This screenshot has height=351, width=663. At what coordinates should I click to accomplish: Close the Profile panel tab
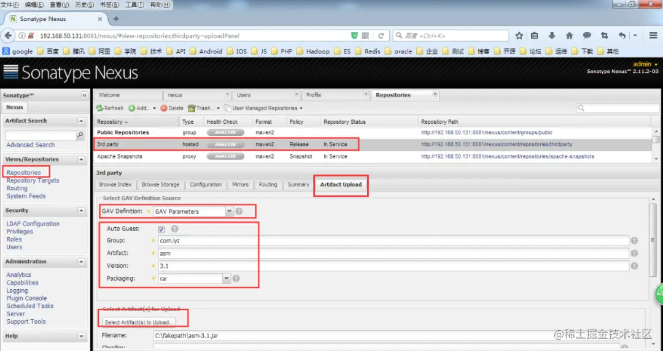click(366, 94)
